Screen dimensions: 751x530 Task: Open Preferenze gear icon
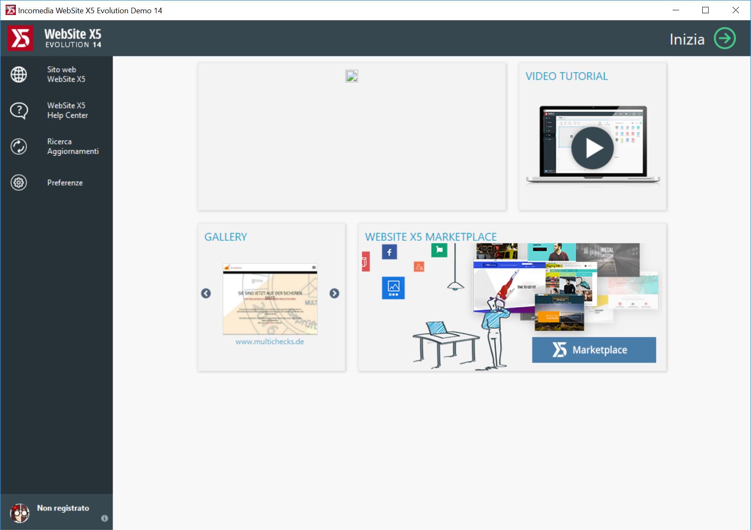(19, 183)
